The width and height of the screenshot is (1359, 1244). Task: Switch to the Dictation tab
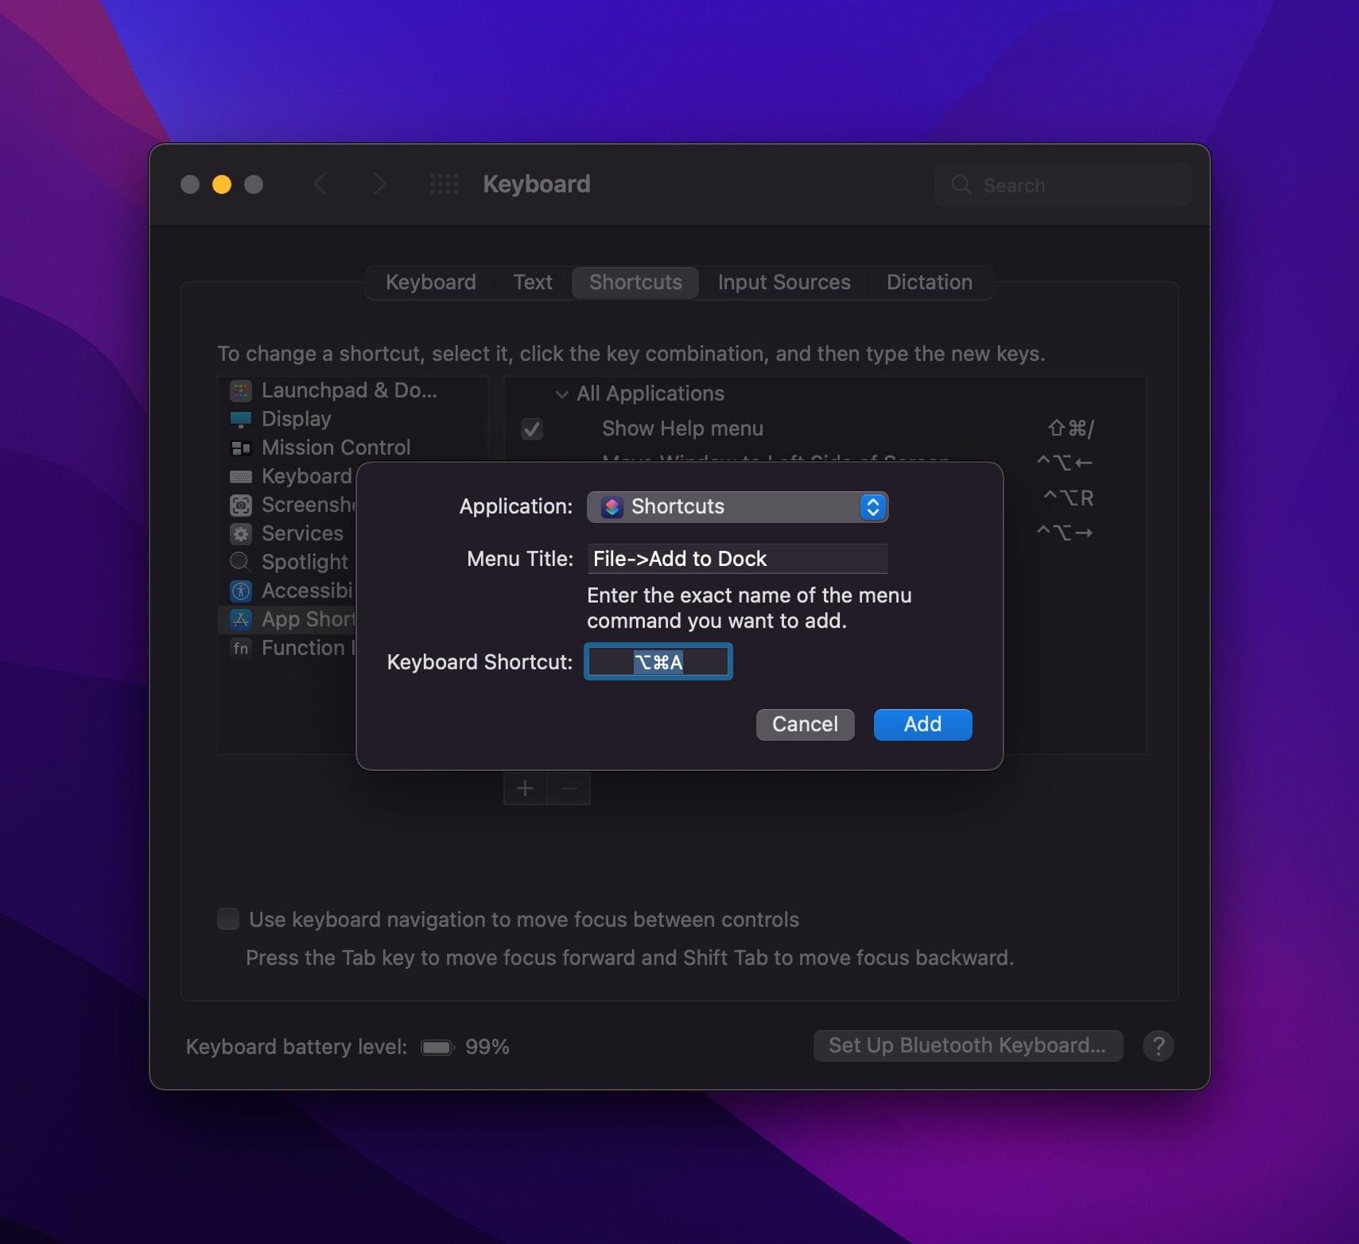pyautogui.click(x=929, y=282)
